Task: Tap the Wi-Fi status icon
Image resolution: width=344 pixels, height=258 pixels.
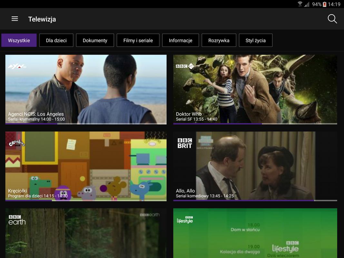Action: [x=300, y=4]
